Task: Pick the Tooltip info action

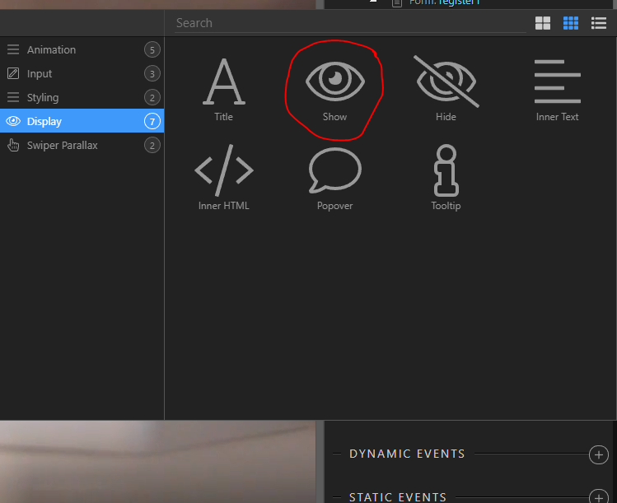Action: 446,178
